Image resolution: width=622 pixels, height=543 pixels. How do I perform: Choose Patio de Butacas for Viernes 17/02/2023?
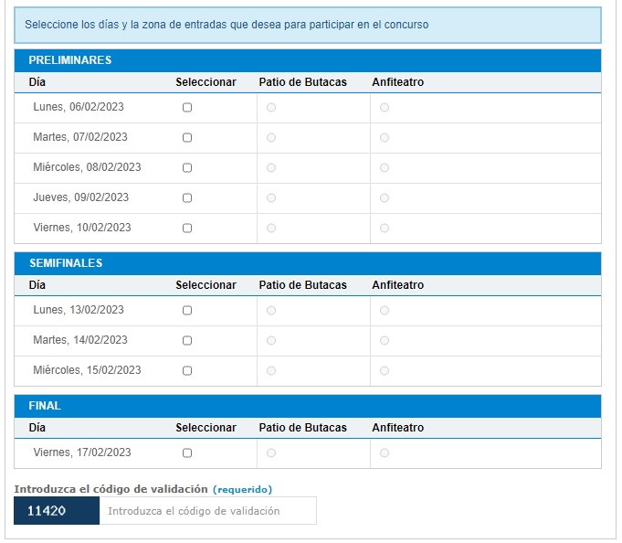271,452
